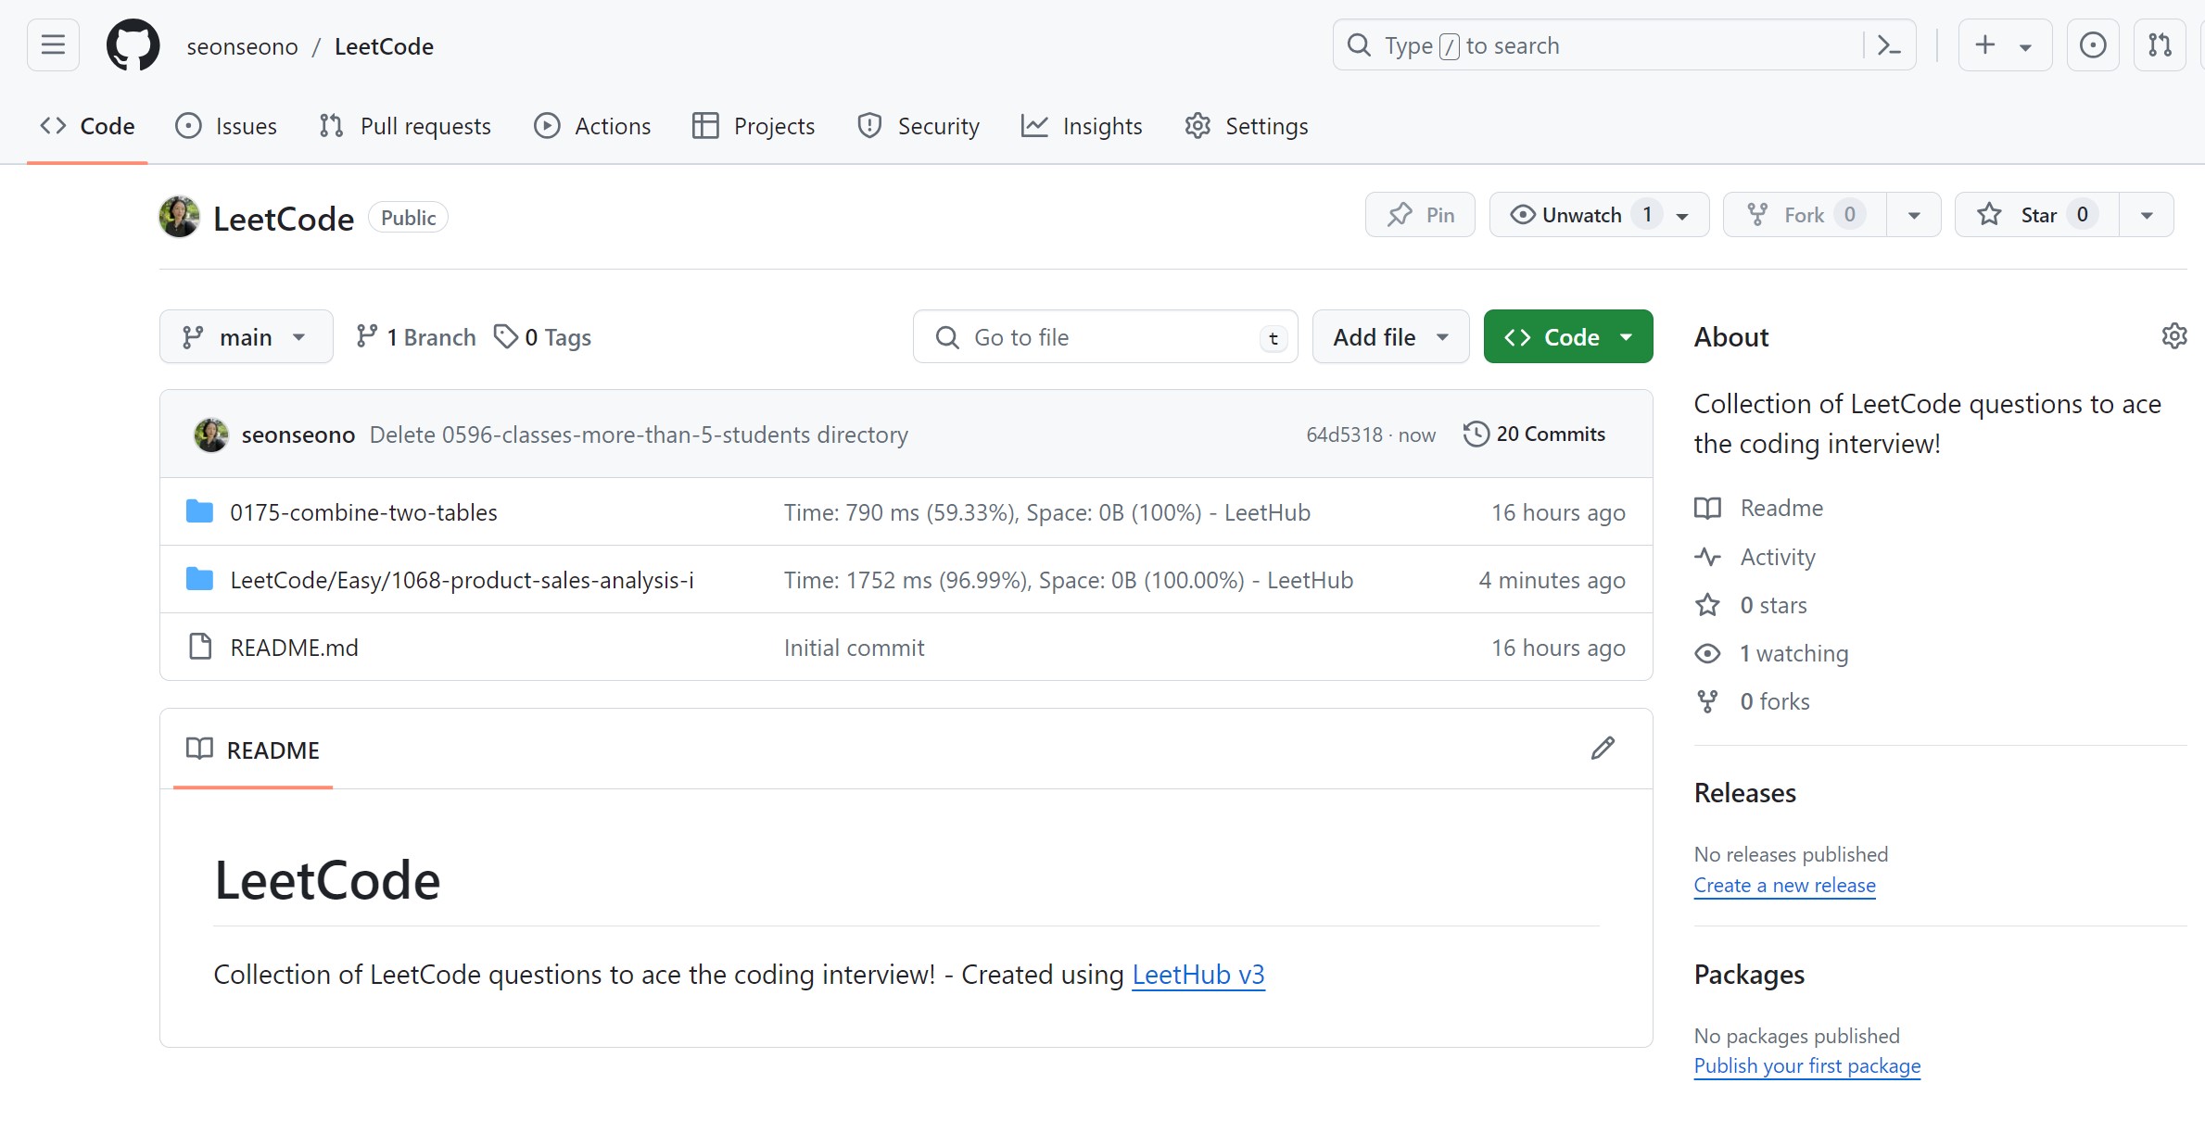The width and height of the screenshot is (2205, 1121).
Task: Open the Add file dropdown
Action: tap(1389, 337)
